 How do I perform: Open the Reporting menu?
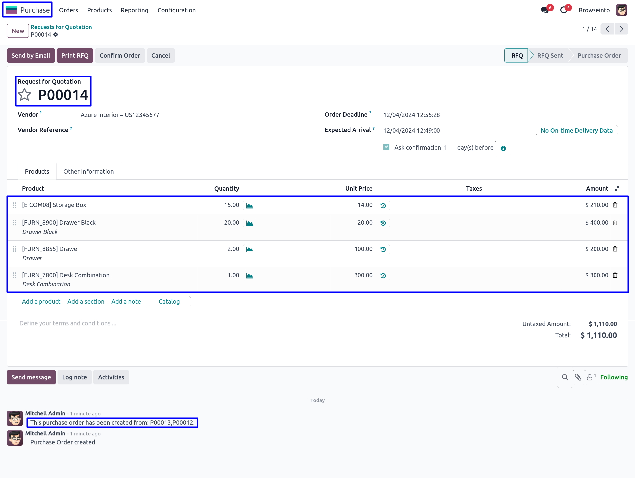tap(134, 10)
